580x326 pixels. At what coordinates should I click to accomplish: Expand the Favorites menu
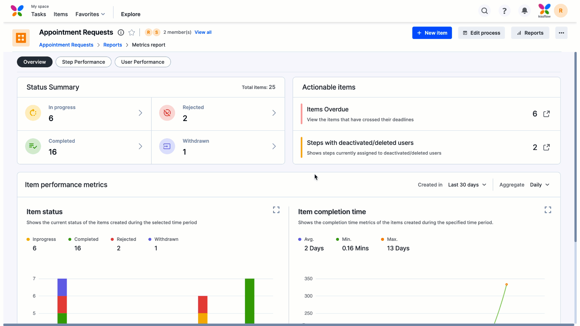point(90,14)
